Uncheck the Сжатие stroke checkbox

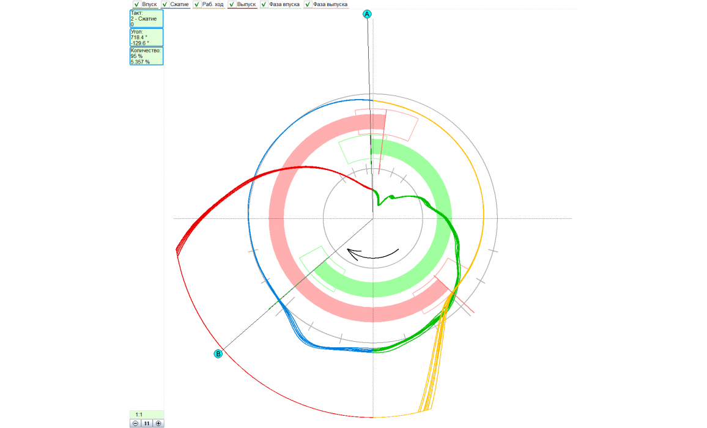click(x=164, y=4)
